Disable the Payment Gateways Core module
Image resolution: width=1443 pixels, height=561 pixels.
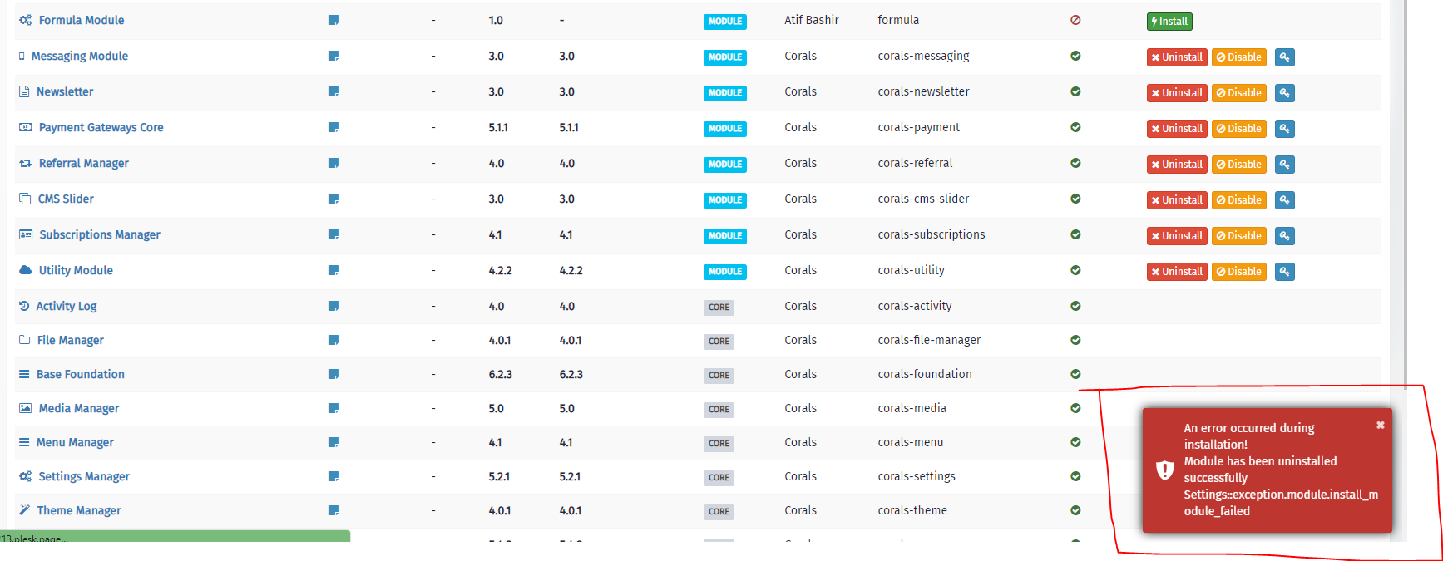pyautogui.click(x=1238, y=129)
